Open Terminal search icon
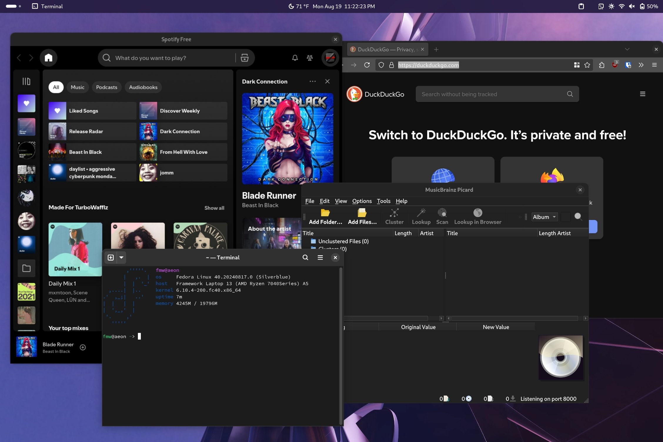Image resolution: width=663 pixels, height=442 pixels. (x=305, y=258)
